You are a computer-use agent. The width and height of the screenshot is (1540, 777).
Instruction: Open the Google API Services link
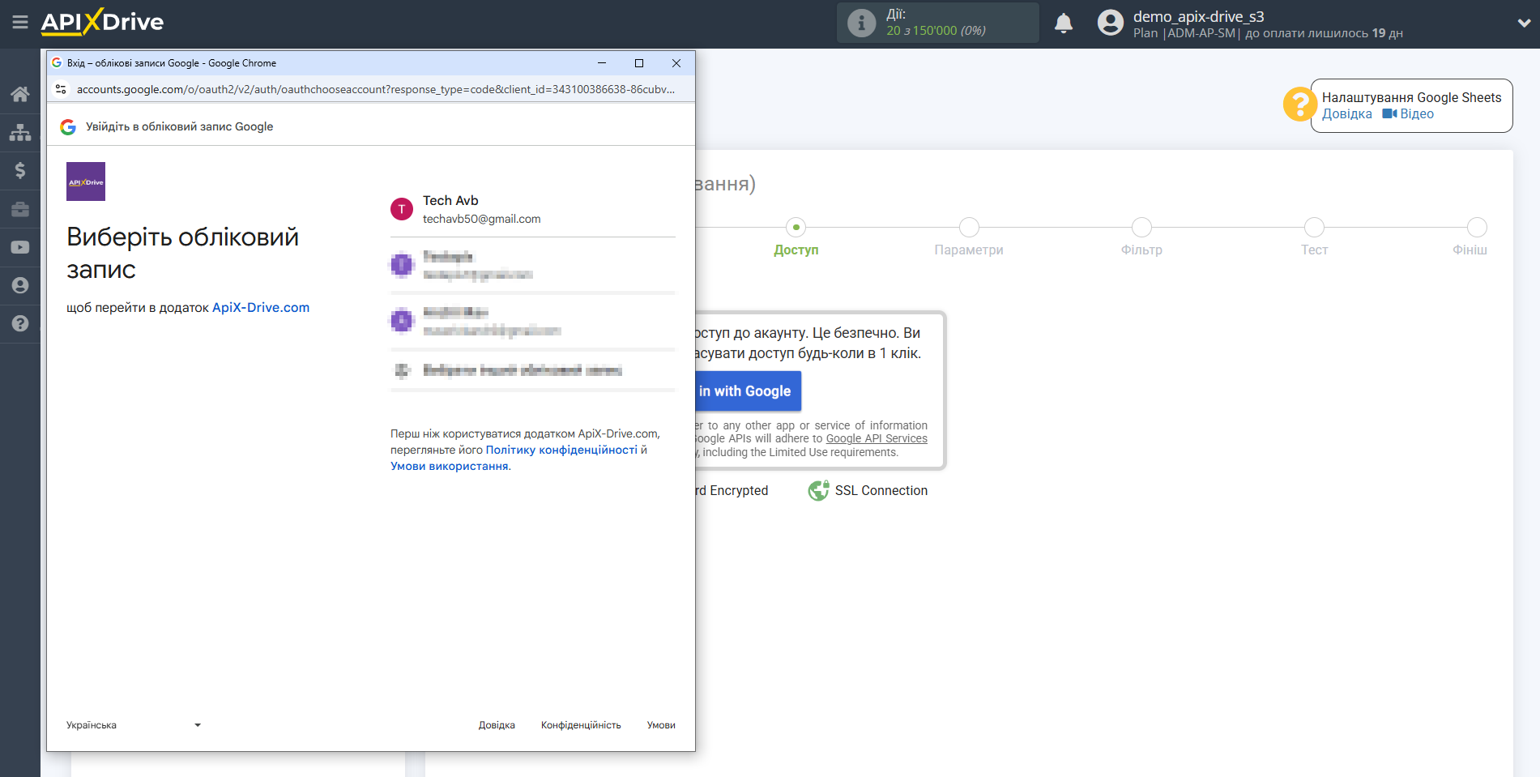click(877, 439)
